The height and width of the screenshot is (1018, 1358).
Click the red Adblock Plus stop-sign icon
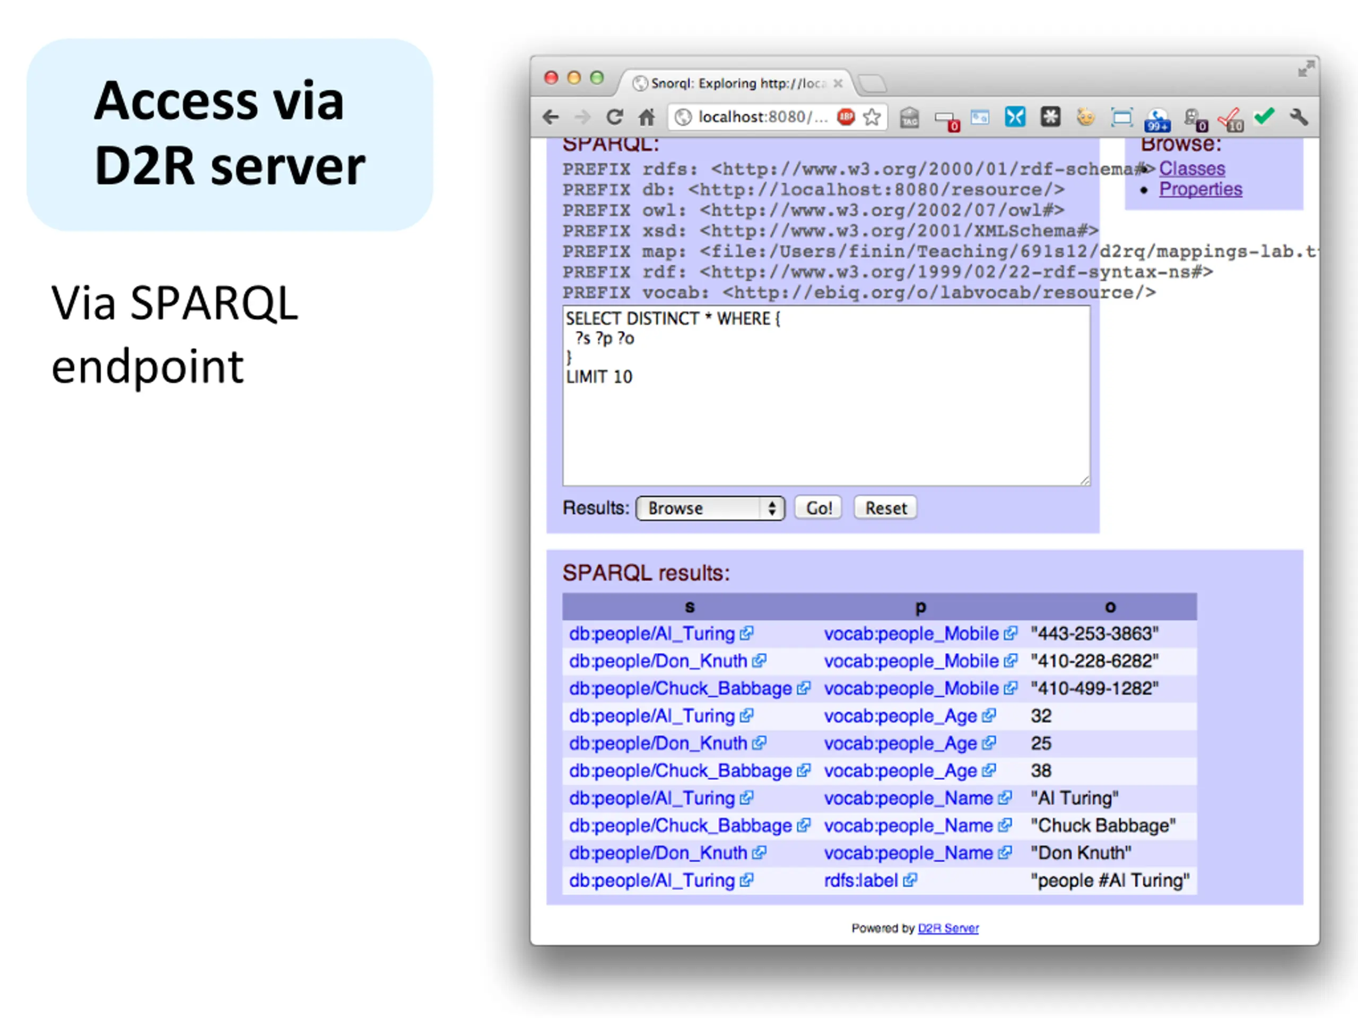(x=846, y=117)
